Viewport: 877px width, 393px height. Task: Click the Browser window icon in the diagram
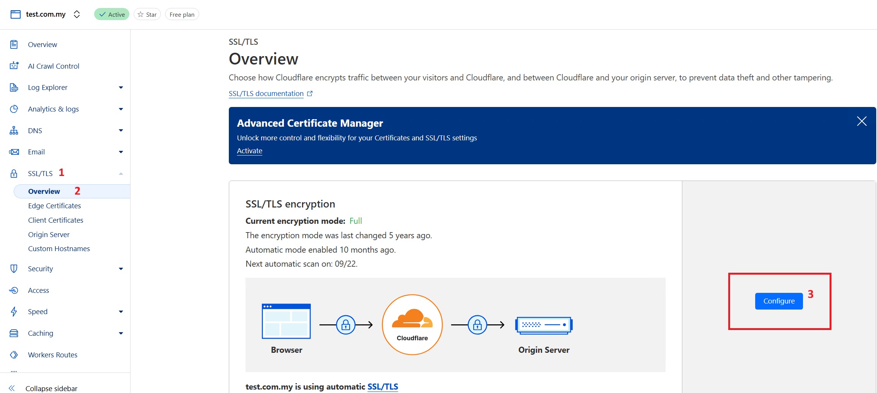tap(286, 321)
